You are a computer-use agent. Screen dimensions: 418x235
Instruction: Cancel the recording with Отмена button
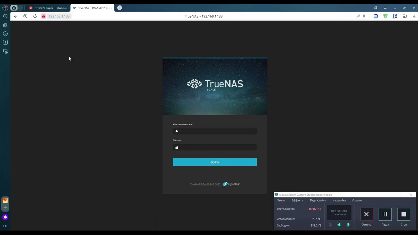click(x=366, y=214)
